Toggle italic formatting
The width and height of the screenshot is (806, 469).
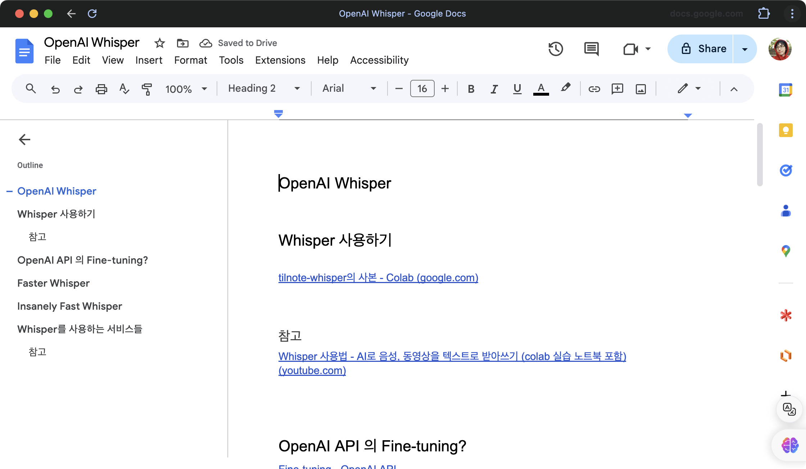click(x=494, y=89)
